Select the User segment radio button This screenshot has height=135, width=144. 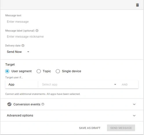point(7,71)
